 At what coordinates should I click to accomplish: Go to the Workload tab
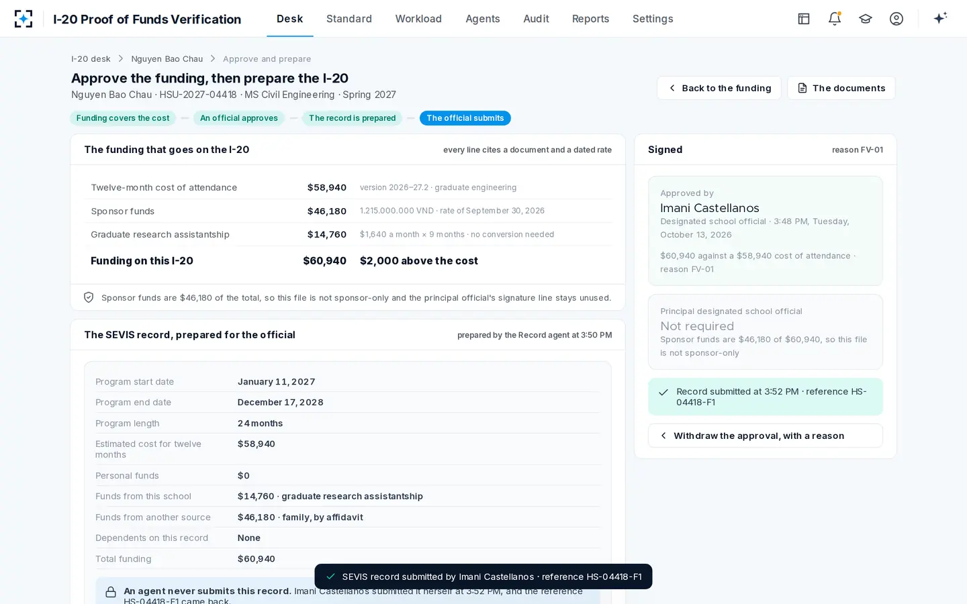[418, 19]
